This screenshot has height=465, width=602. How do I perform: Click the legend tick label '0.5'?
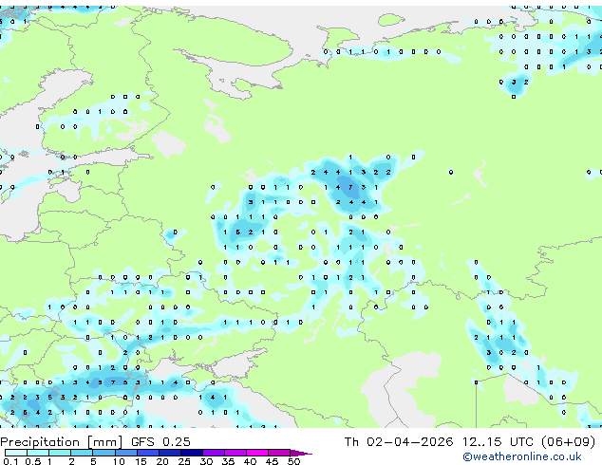(33, 461)
